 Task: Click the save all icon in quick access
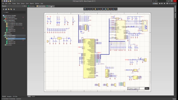click(6, 1)
